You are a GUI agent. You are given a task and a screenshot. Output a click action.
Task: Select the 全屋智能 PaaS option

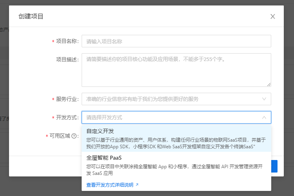(x=176, y=165)
